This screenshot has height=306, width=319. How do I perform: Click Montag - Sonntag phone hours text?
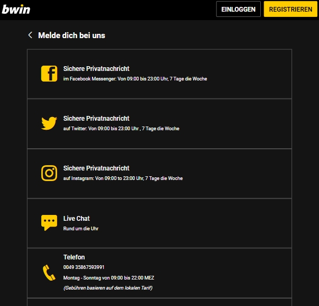tap(108, 278)
